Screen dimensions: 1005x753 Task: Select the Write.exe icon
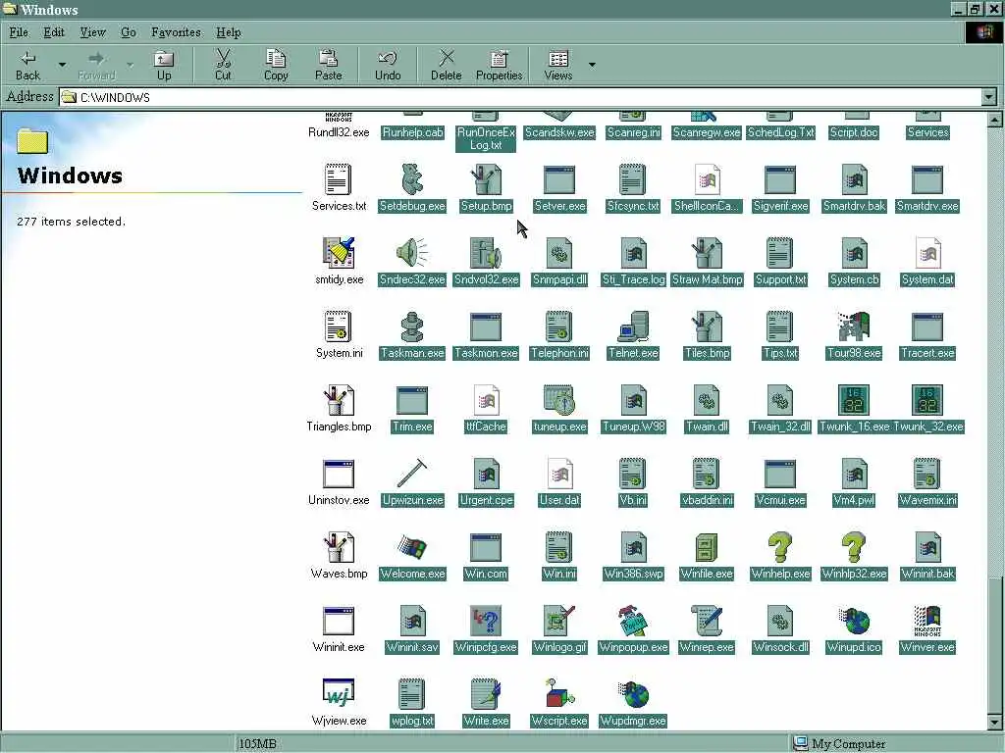[x=486, y=694]
